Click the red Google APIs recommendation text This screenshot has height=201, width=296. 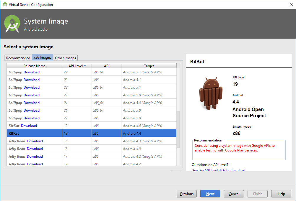tap(235, 148)
